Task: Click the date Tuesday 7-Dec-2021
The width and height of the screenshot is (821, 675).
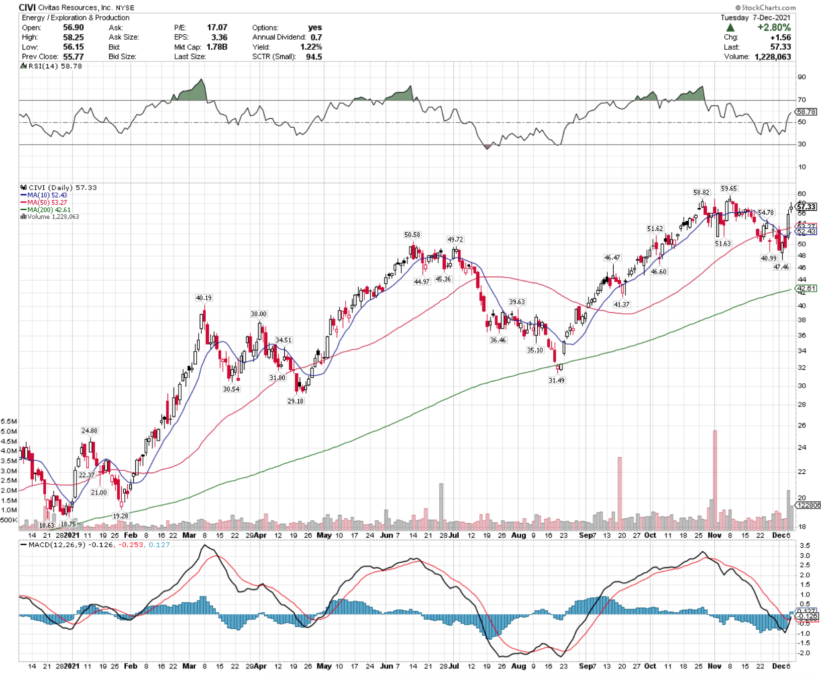Action: [756, 18]
